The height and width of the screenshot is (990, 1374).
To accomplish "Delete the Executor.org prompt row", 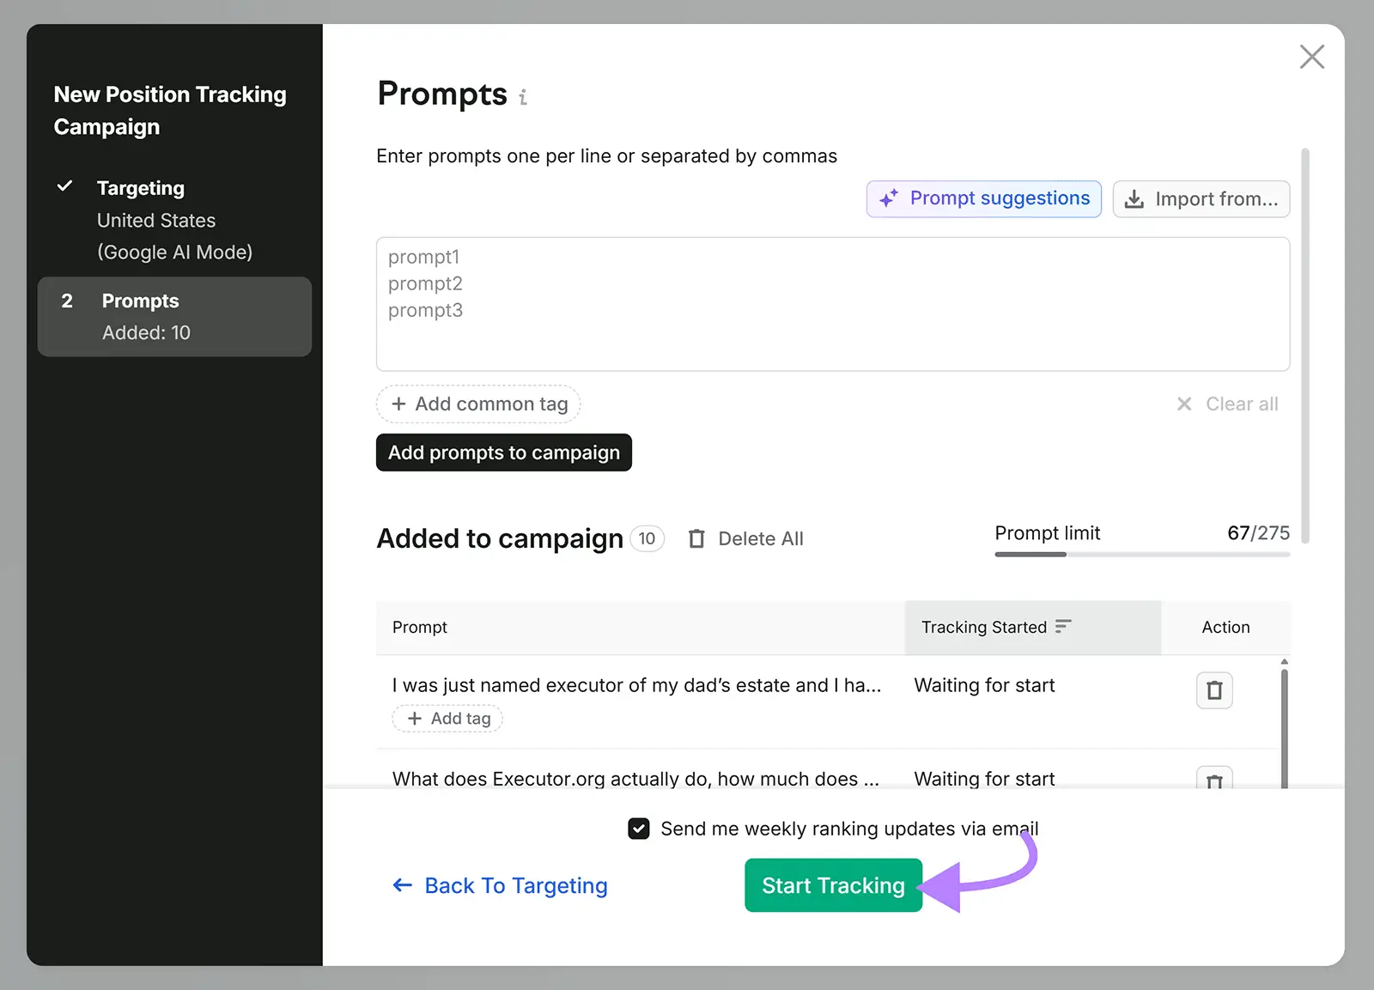I will (1214, 778).
